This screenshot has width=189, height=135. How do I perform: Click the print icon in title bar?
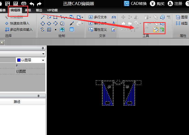24,4
